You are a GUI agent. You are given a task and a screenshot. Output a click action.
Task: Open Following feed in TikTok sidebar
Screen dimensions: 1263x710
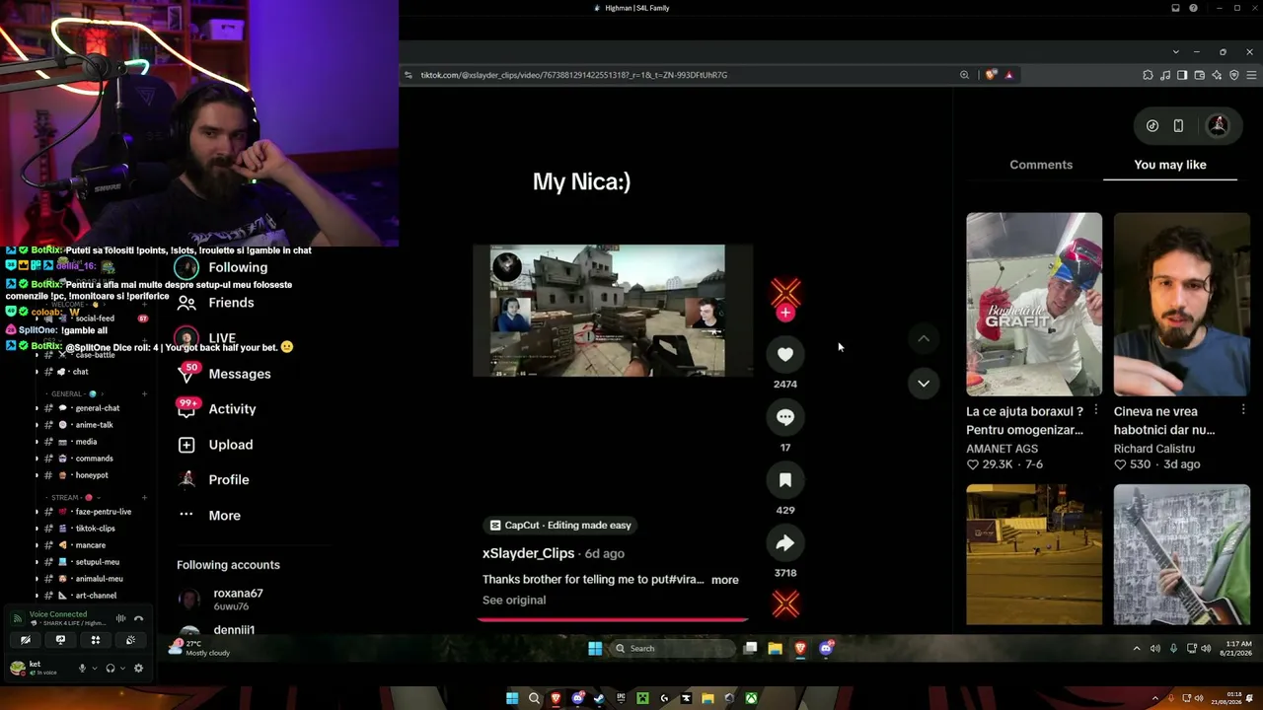point(221,267)
